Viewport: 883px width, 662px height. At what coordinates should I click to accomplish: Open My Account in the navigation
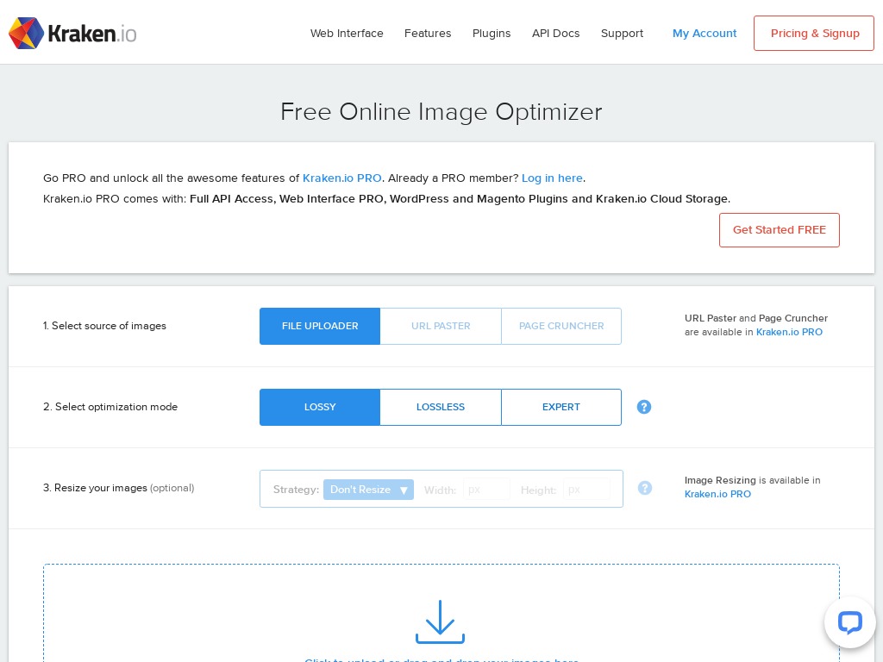pos(705,34)
